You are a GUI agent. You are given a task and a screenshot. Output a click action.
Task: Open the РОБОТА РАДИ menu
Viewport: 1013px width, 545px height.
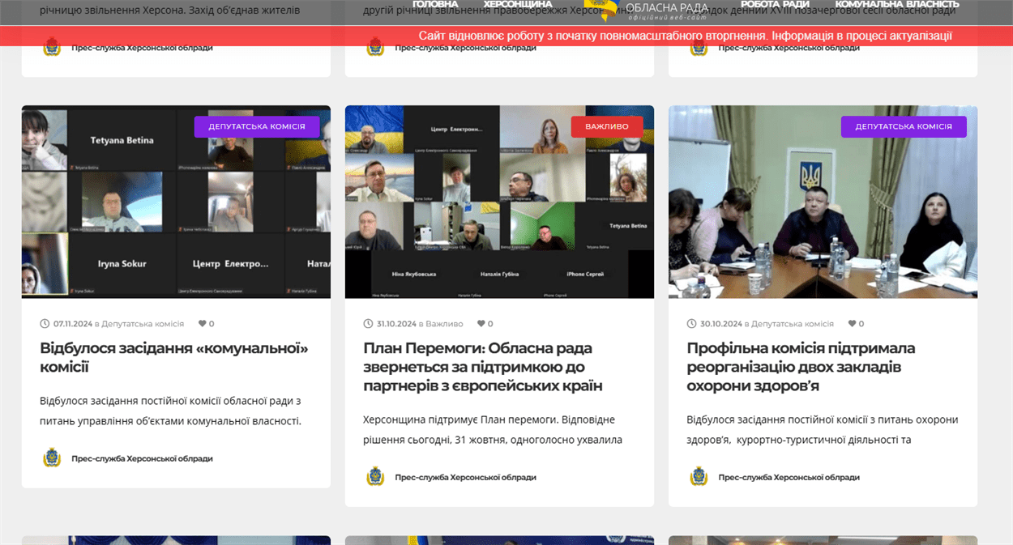pyautogui.click(x=775, y=5)
